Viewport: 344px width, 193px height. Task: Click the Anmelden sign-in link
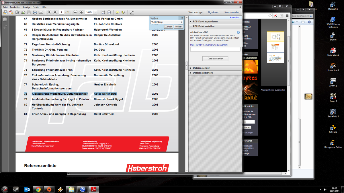click(x=234, y=17)
